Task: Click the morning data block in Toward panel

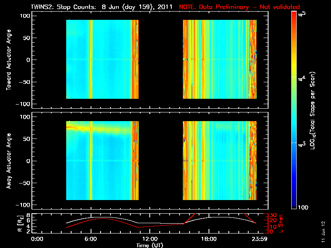Action: point(102,59)
